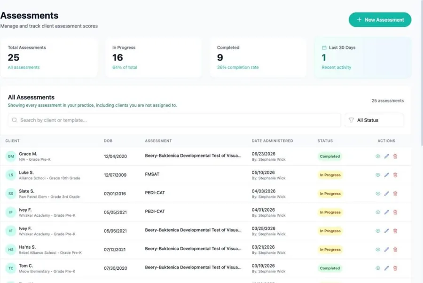This screenshot has width=423, height=283.
Task: Click the HS avatar for Ha'ns S.
Action: click(11, 249)
